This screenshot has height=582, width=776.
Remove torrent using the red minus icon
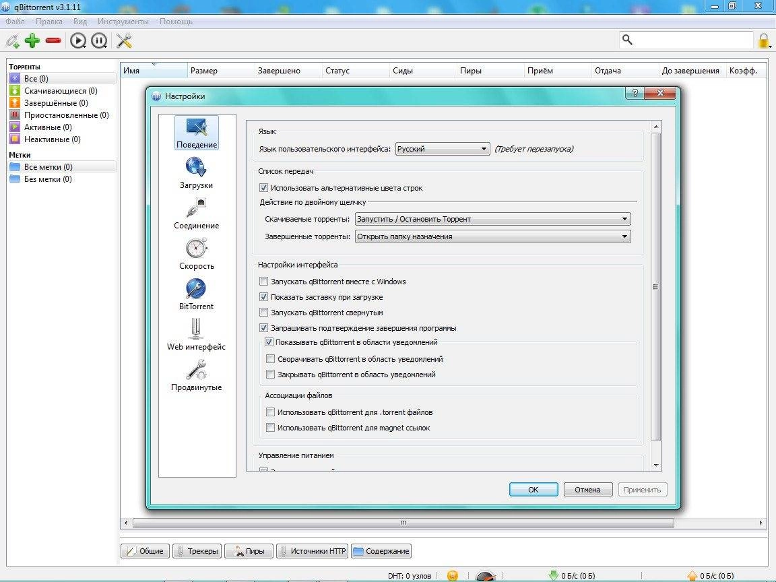point(53,40)
